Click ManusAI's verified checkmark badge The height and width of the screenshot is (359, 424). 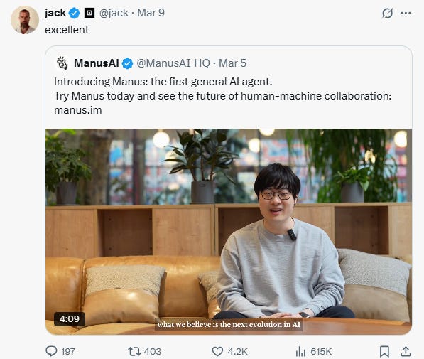point(127,63)
